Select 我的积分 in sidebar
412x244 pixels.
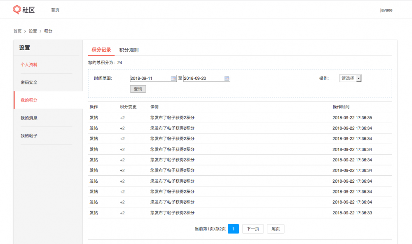pos(29,100)
